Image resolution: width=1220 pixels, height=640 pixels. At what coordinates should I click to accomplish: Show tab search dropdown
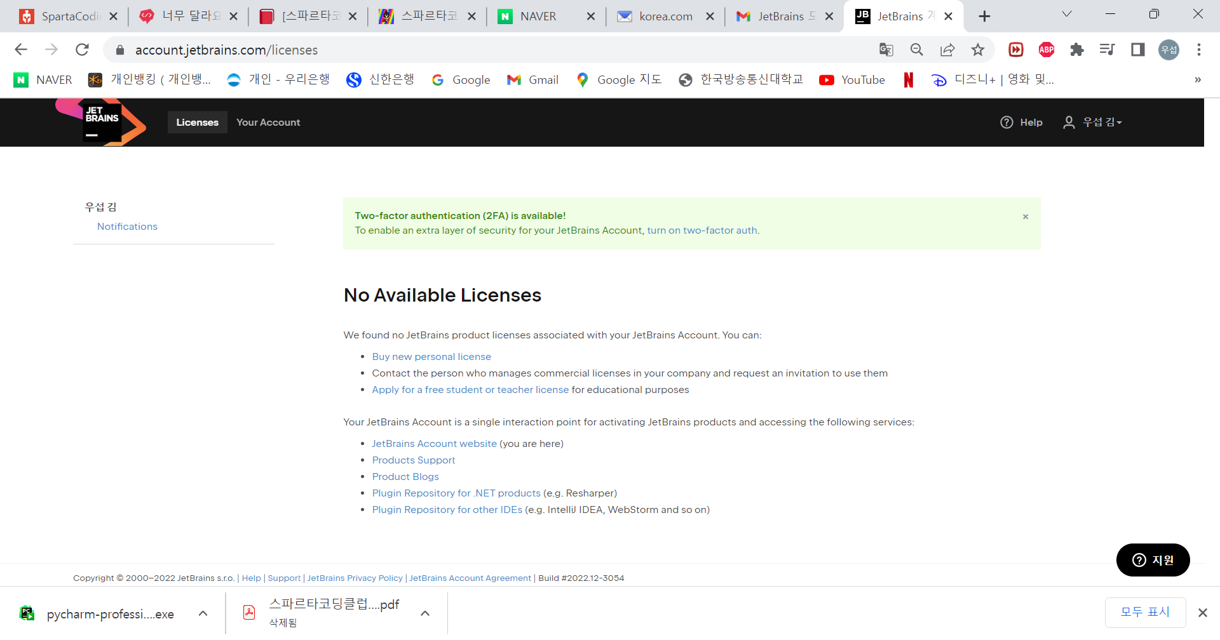(x=1067, y=14)
